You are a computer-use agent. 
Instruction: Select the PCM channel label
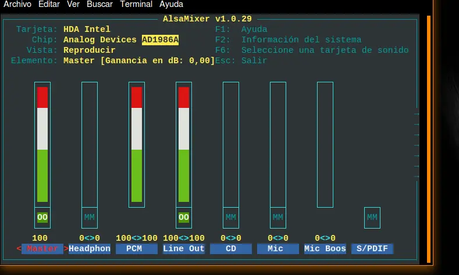coord(137,249)
